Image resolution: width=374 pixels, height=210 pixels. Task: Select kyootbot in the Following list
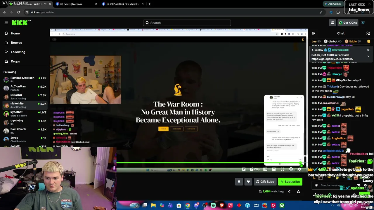pyautogui.click(x=25, y=114)
